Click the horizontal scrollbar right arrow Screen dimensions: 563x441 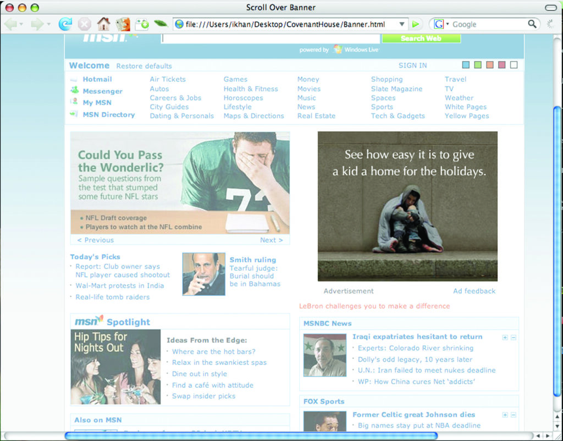coord(548,436)
